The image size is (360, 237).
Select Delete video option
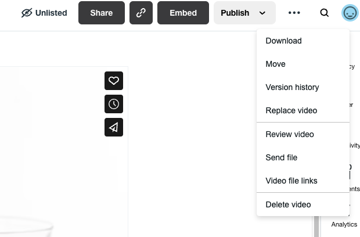[x=288, y=204]
